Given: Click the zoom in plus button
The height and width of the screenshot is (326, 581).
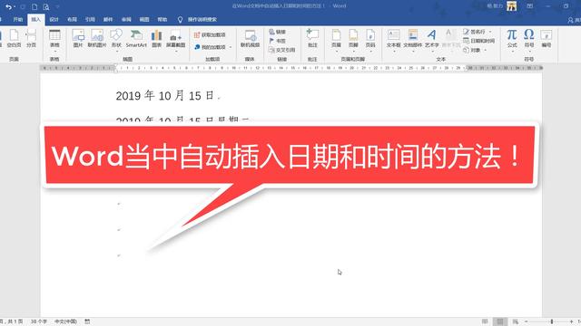Looking at the screenshot, I should point(572,322).
